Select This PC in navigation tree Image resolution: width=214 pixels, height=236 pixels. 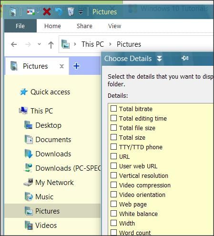pyautogui.click(x=41, y=111)
